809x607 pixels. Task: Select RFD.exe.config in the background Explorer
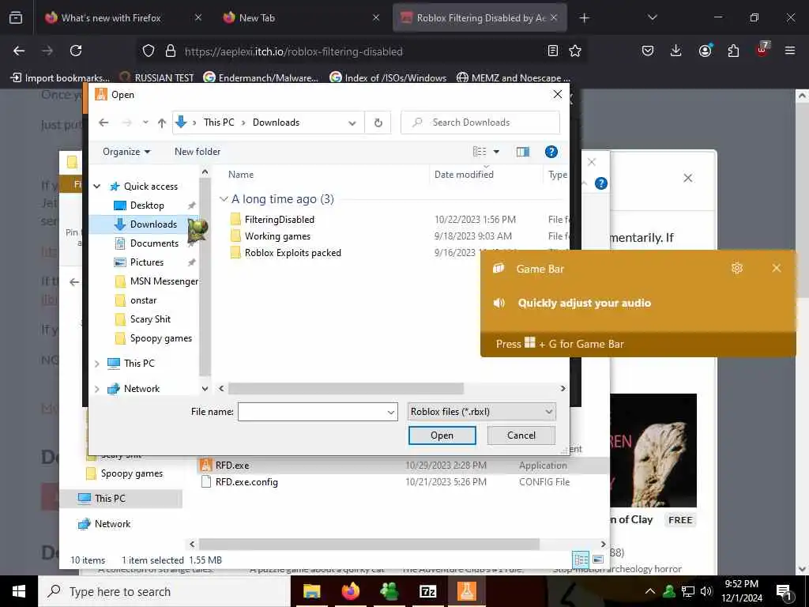pyautogui.click(x=246, y=482)
